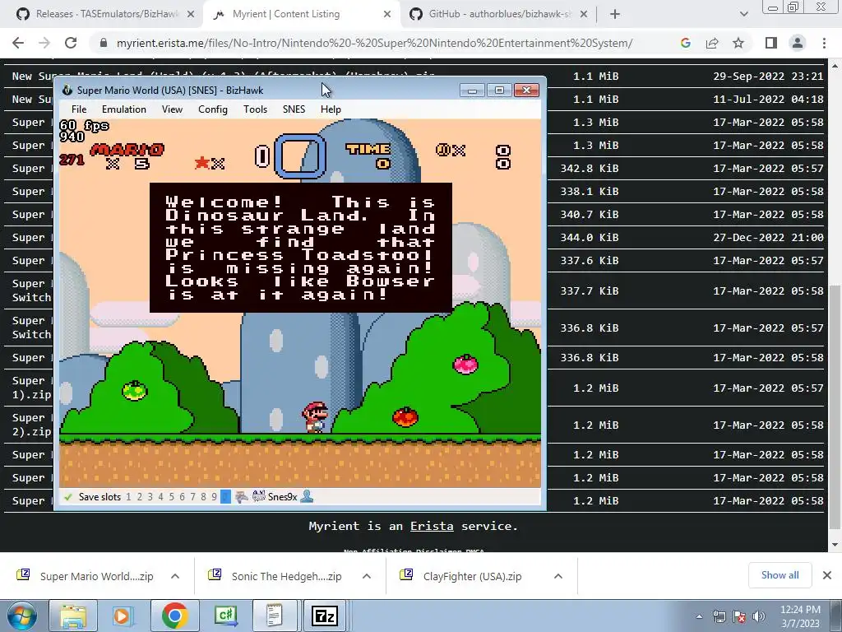Select save slot 1
This screenshot has height=632, width=842.
[128, 497]
